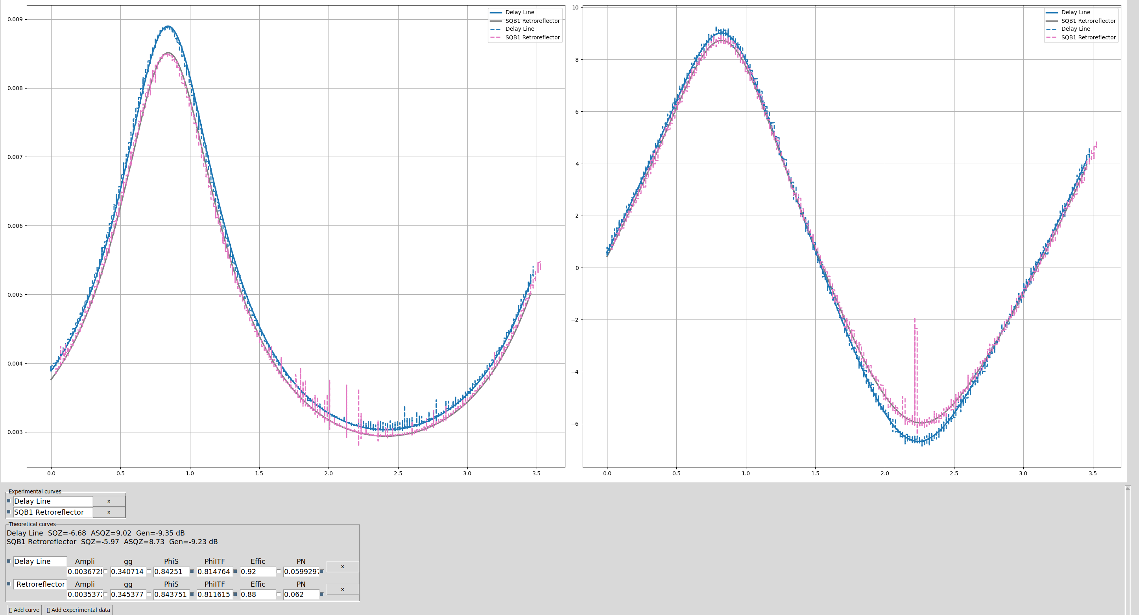Enable the Ampli checkbox in Delay Line row

(x=106, y=572)
